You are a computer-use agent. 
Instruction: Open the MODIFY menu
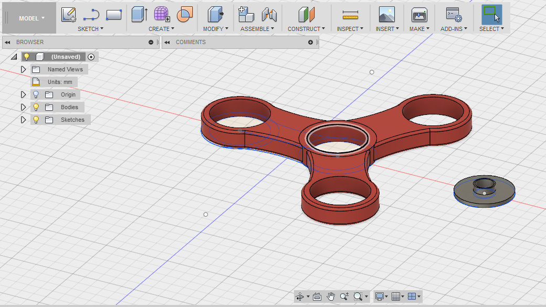(x=216, y=29)
